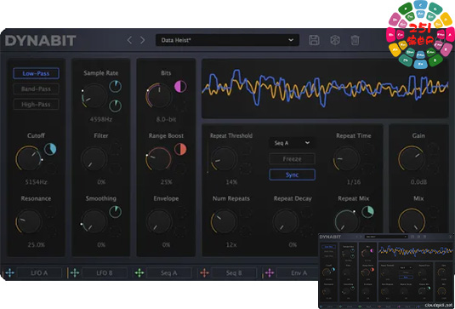Click the Smoothing knob
Image resolution: width=455 pixels, height=309 pixels.
coord(94,221)
